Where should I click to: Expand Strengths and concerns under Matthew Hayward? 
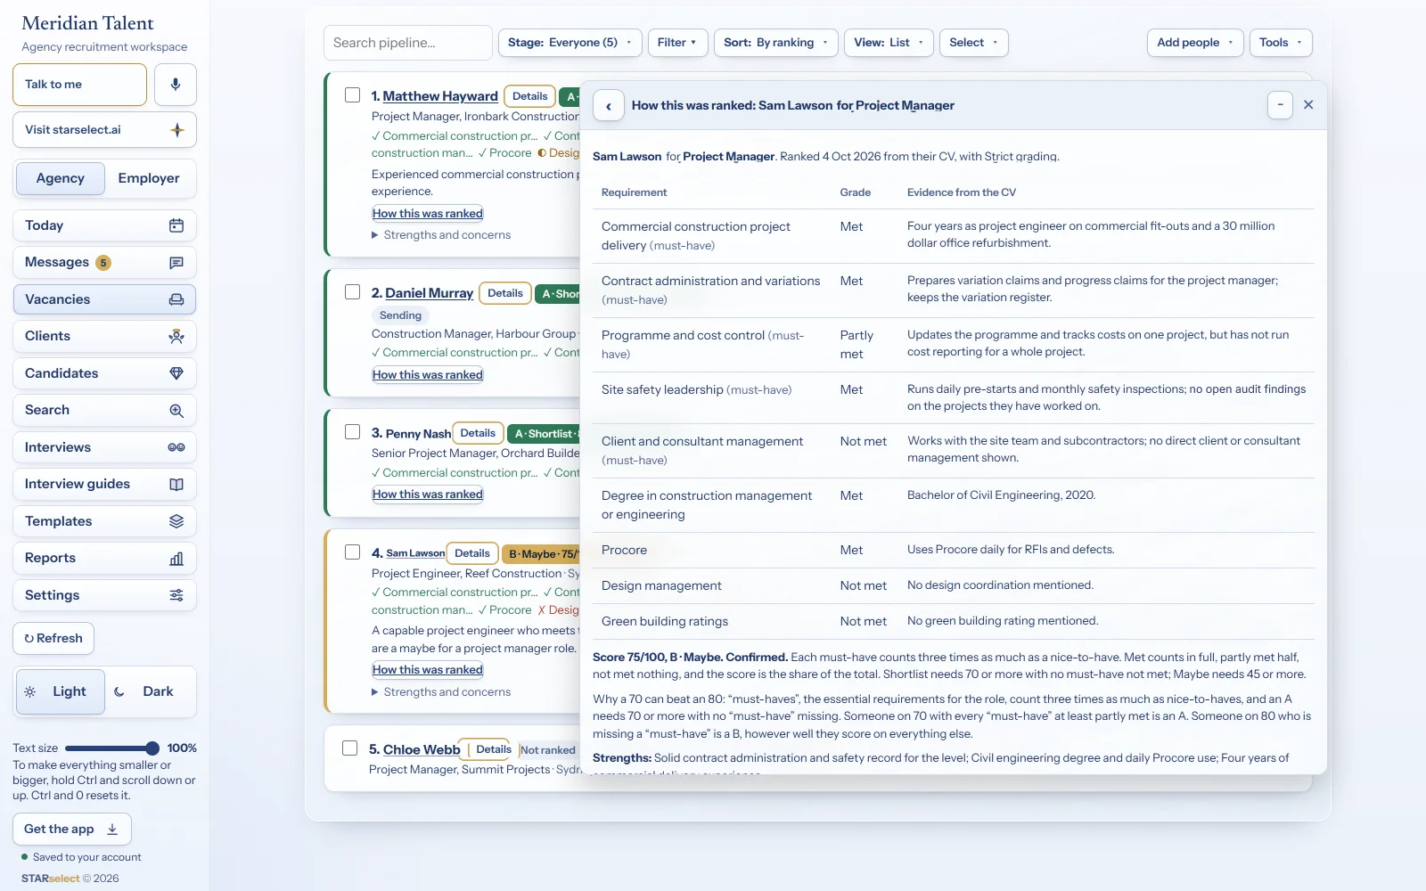(x=441, y=235)
